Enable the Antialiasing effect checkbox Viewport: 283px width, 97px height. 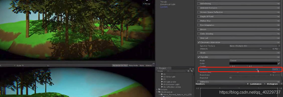point(199,3)
